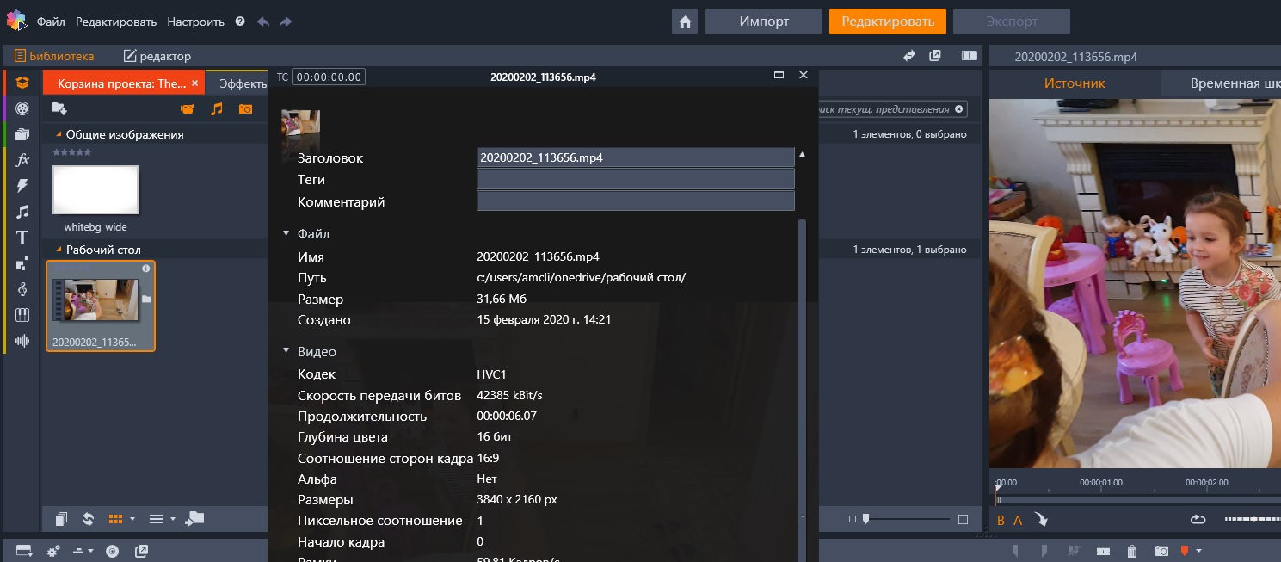Viewport: 1281px width, 562px height.
Task: Open the Transitions lightning-bolt sidebar icon
Action: point(23,186)
